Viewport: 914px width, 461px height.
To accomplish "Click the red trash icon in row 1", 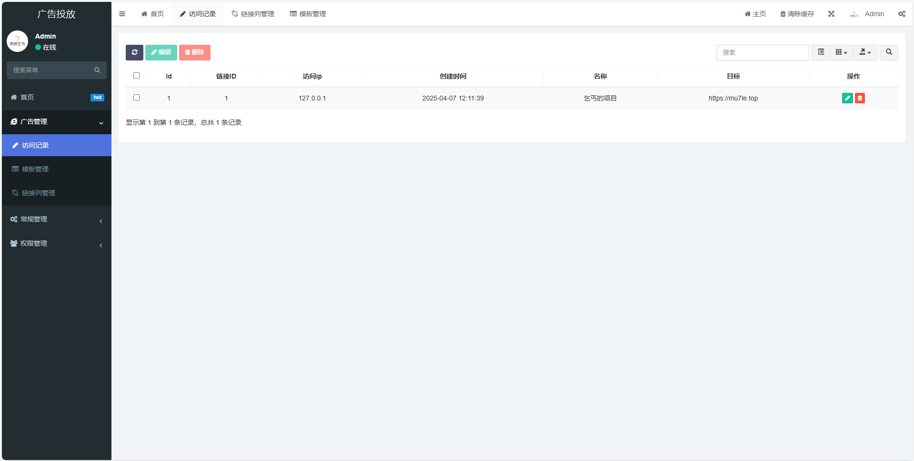I will pyautogui.click(x=860, y=98).
